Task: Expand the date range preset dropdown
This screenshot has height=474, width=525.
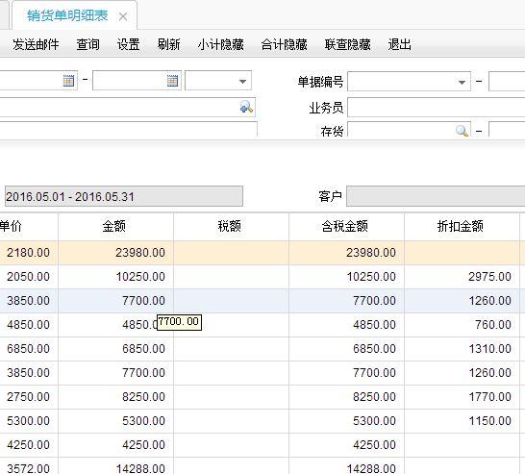Action: (x=242, y=81)
